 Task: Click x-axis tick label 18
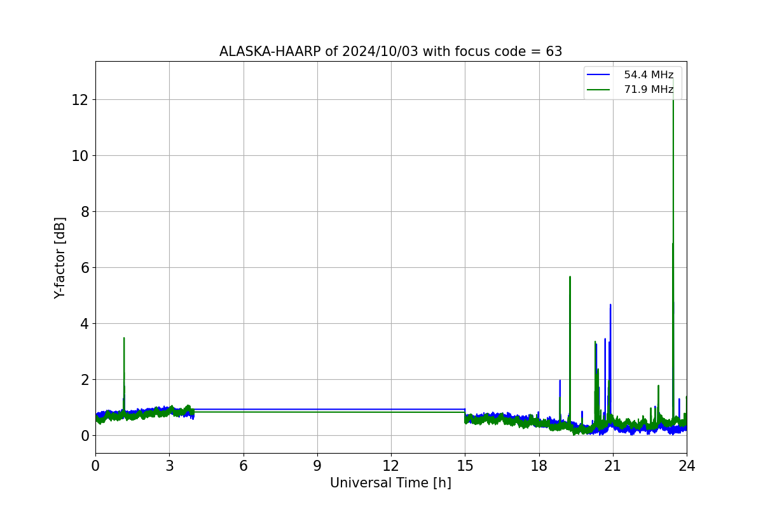(539, 466)
